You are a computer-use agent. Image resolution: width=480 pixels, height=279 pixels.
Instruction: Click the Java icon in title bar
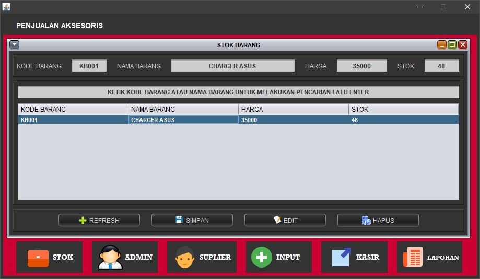pos(6,7)
